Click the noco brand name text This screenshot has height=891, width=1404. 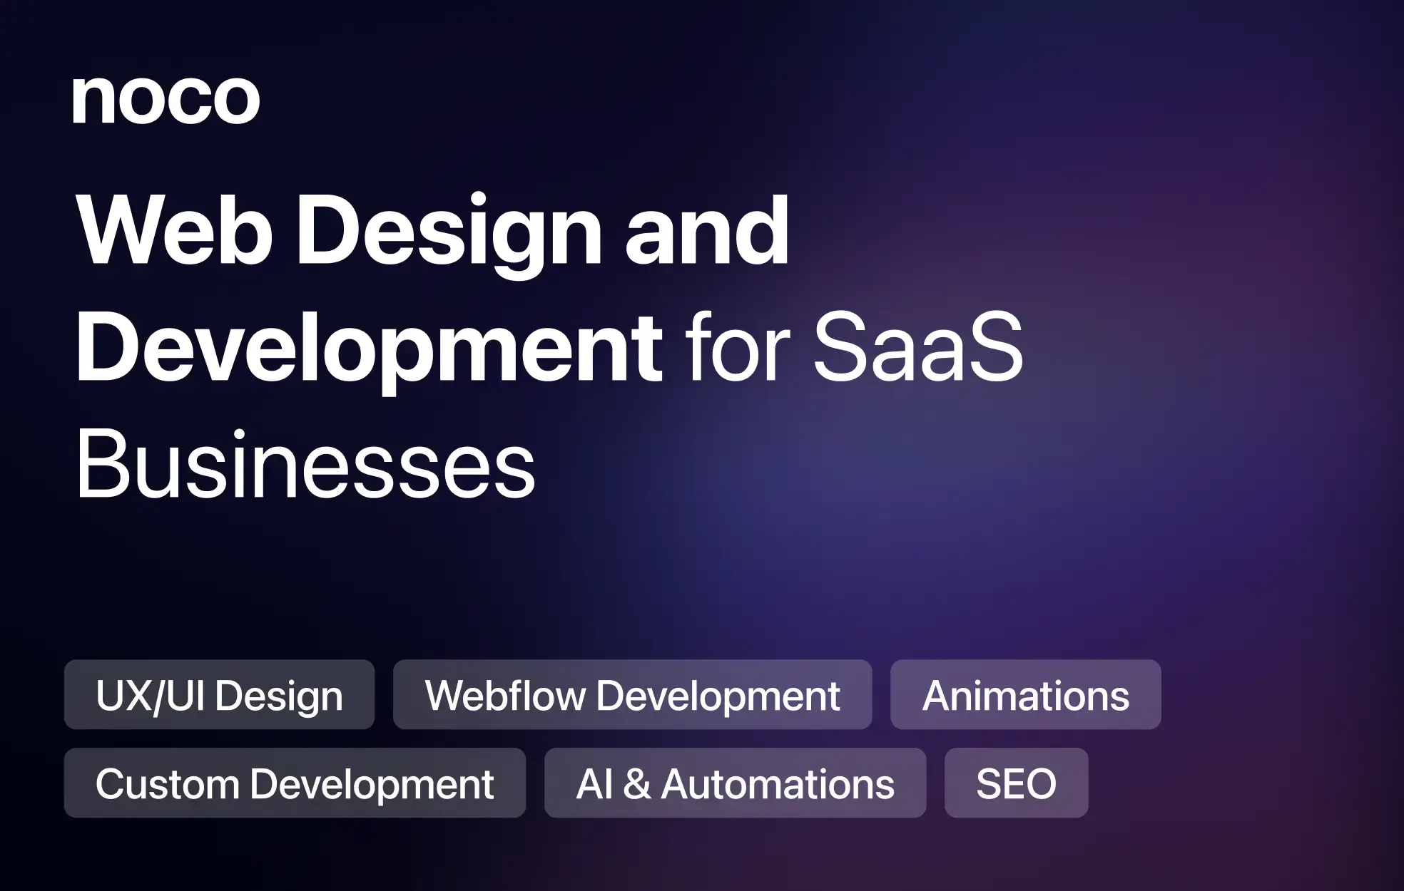166,98
